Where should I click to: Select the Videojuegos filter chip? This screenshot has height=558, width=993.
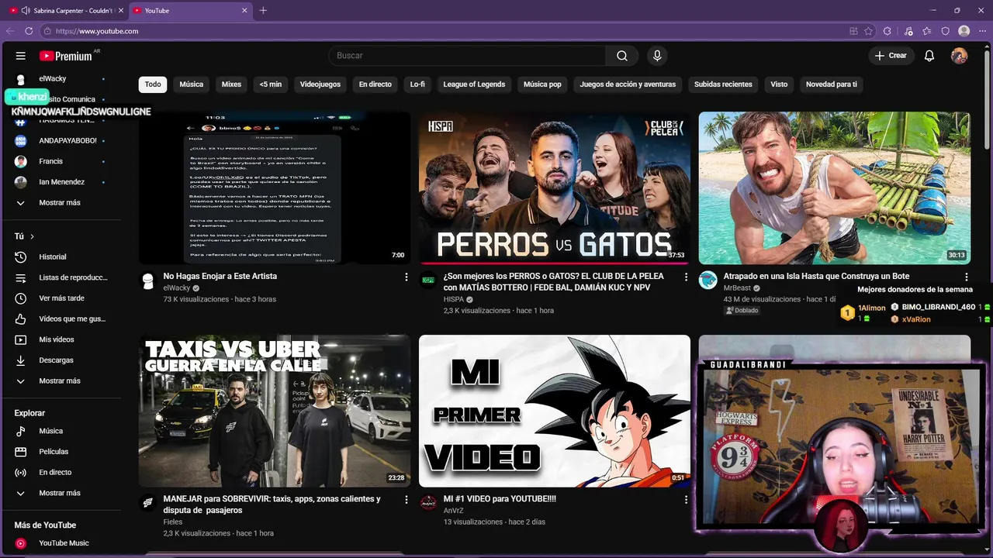[320, 84]
